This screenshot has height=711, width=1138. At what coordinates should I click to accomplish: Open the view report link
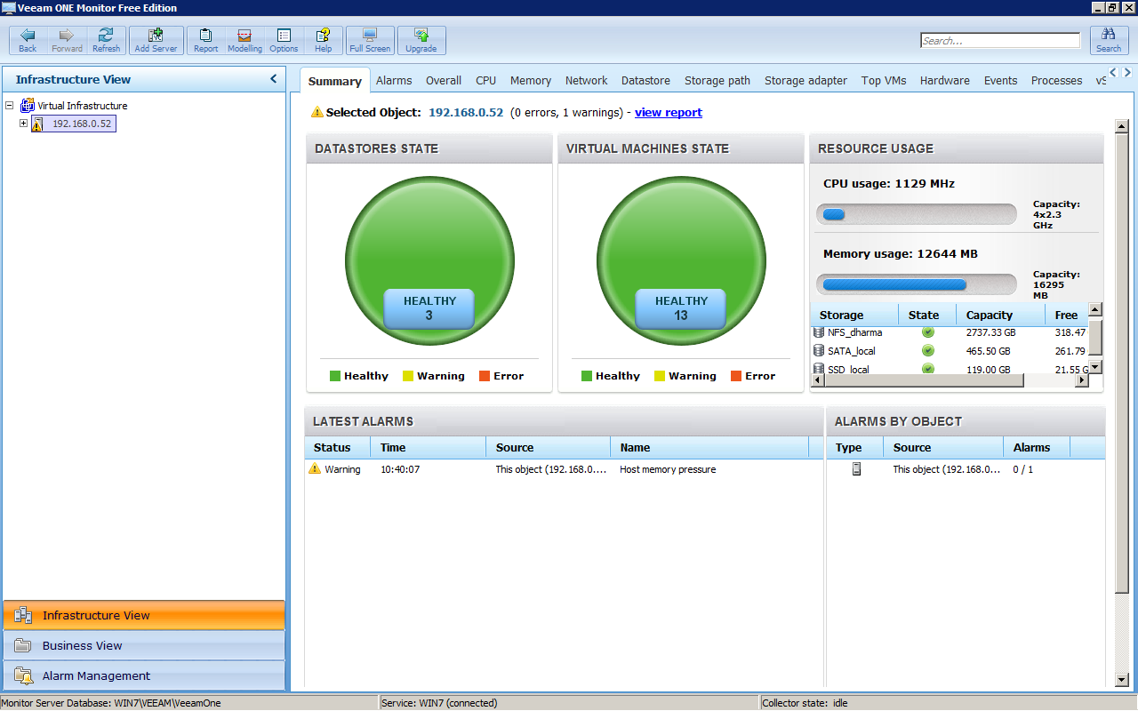(669, 113)
